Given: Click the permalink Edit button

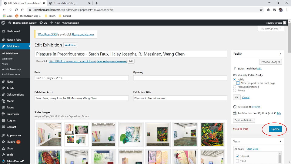Looking at the screenshot, I should tap(131, 61).
